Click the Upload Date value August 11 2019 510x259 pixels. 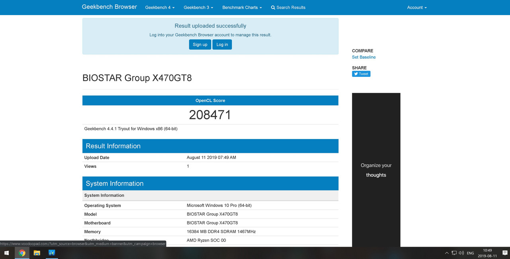click(212, 157)
